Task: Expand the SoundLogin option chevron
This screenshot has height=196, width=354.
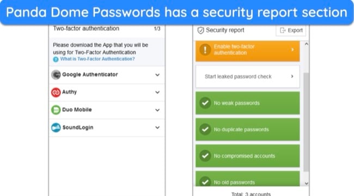Action: pos(157,128)
